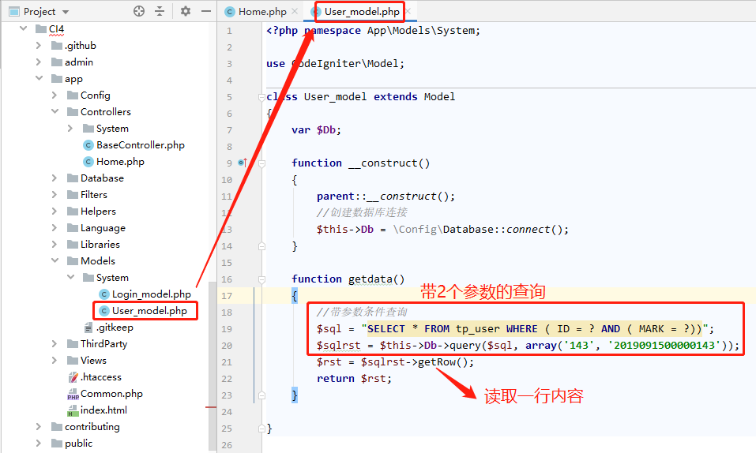The image size is (756, 453).
Task: Click the getdata function name
Action: coord(370,279)
